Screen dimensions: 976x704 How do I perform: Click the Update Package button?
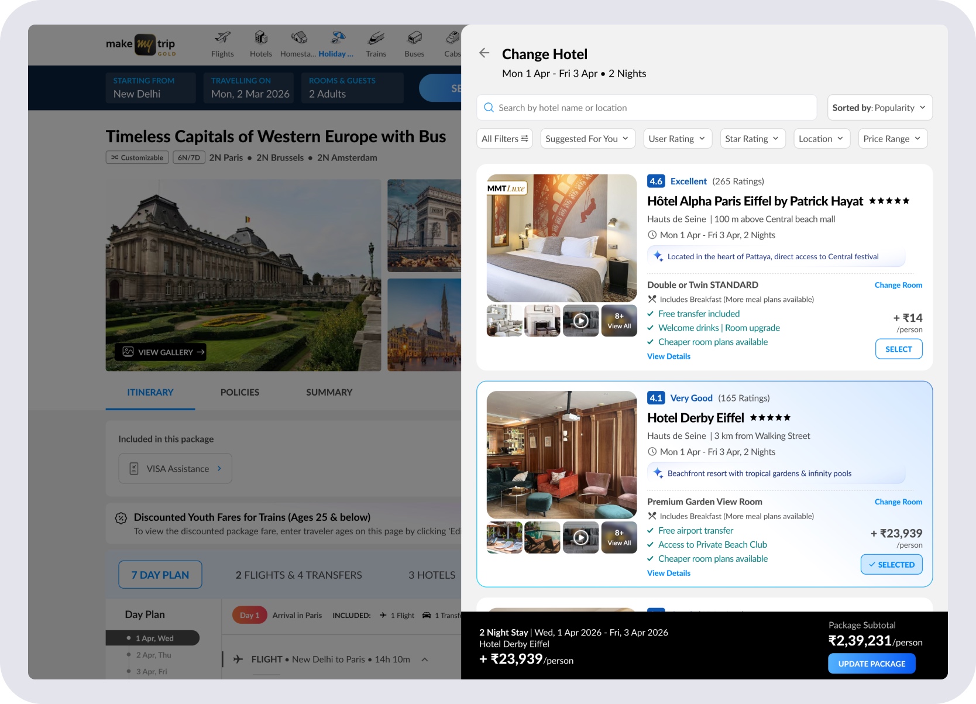coord(872,664)
